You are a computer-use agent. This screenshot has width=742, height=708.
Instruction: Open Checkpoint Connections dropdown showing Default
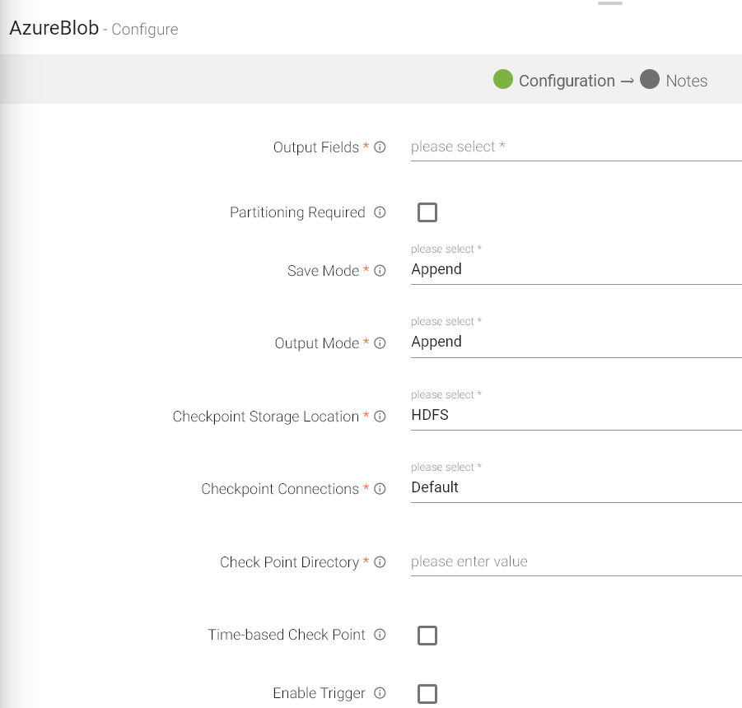click(575, 487)
